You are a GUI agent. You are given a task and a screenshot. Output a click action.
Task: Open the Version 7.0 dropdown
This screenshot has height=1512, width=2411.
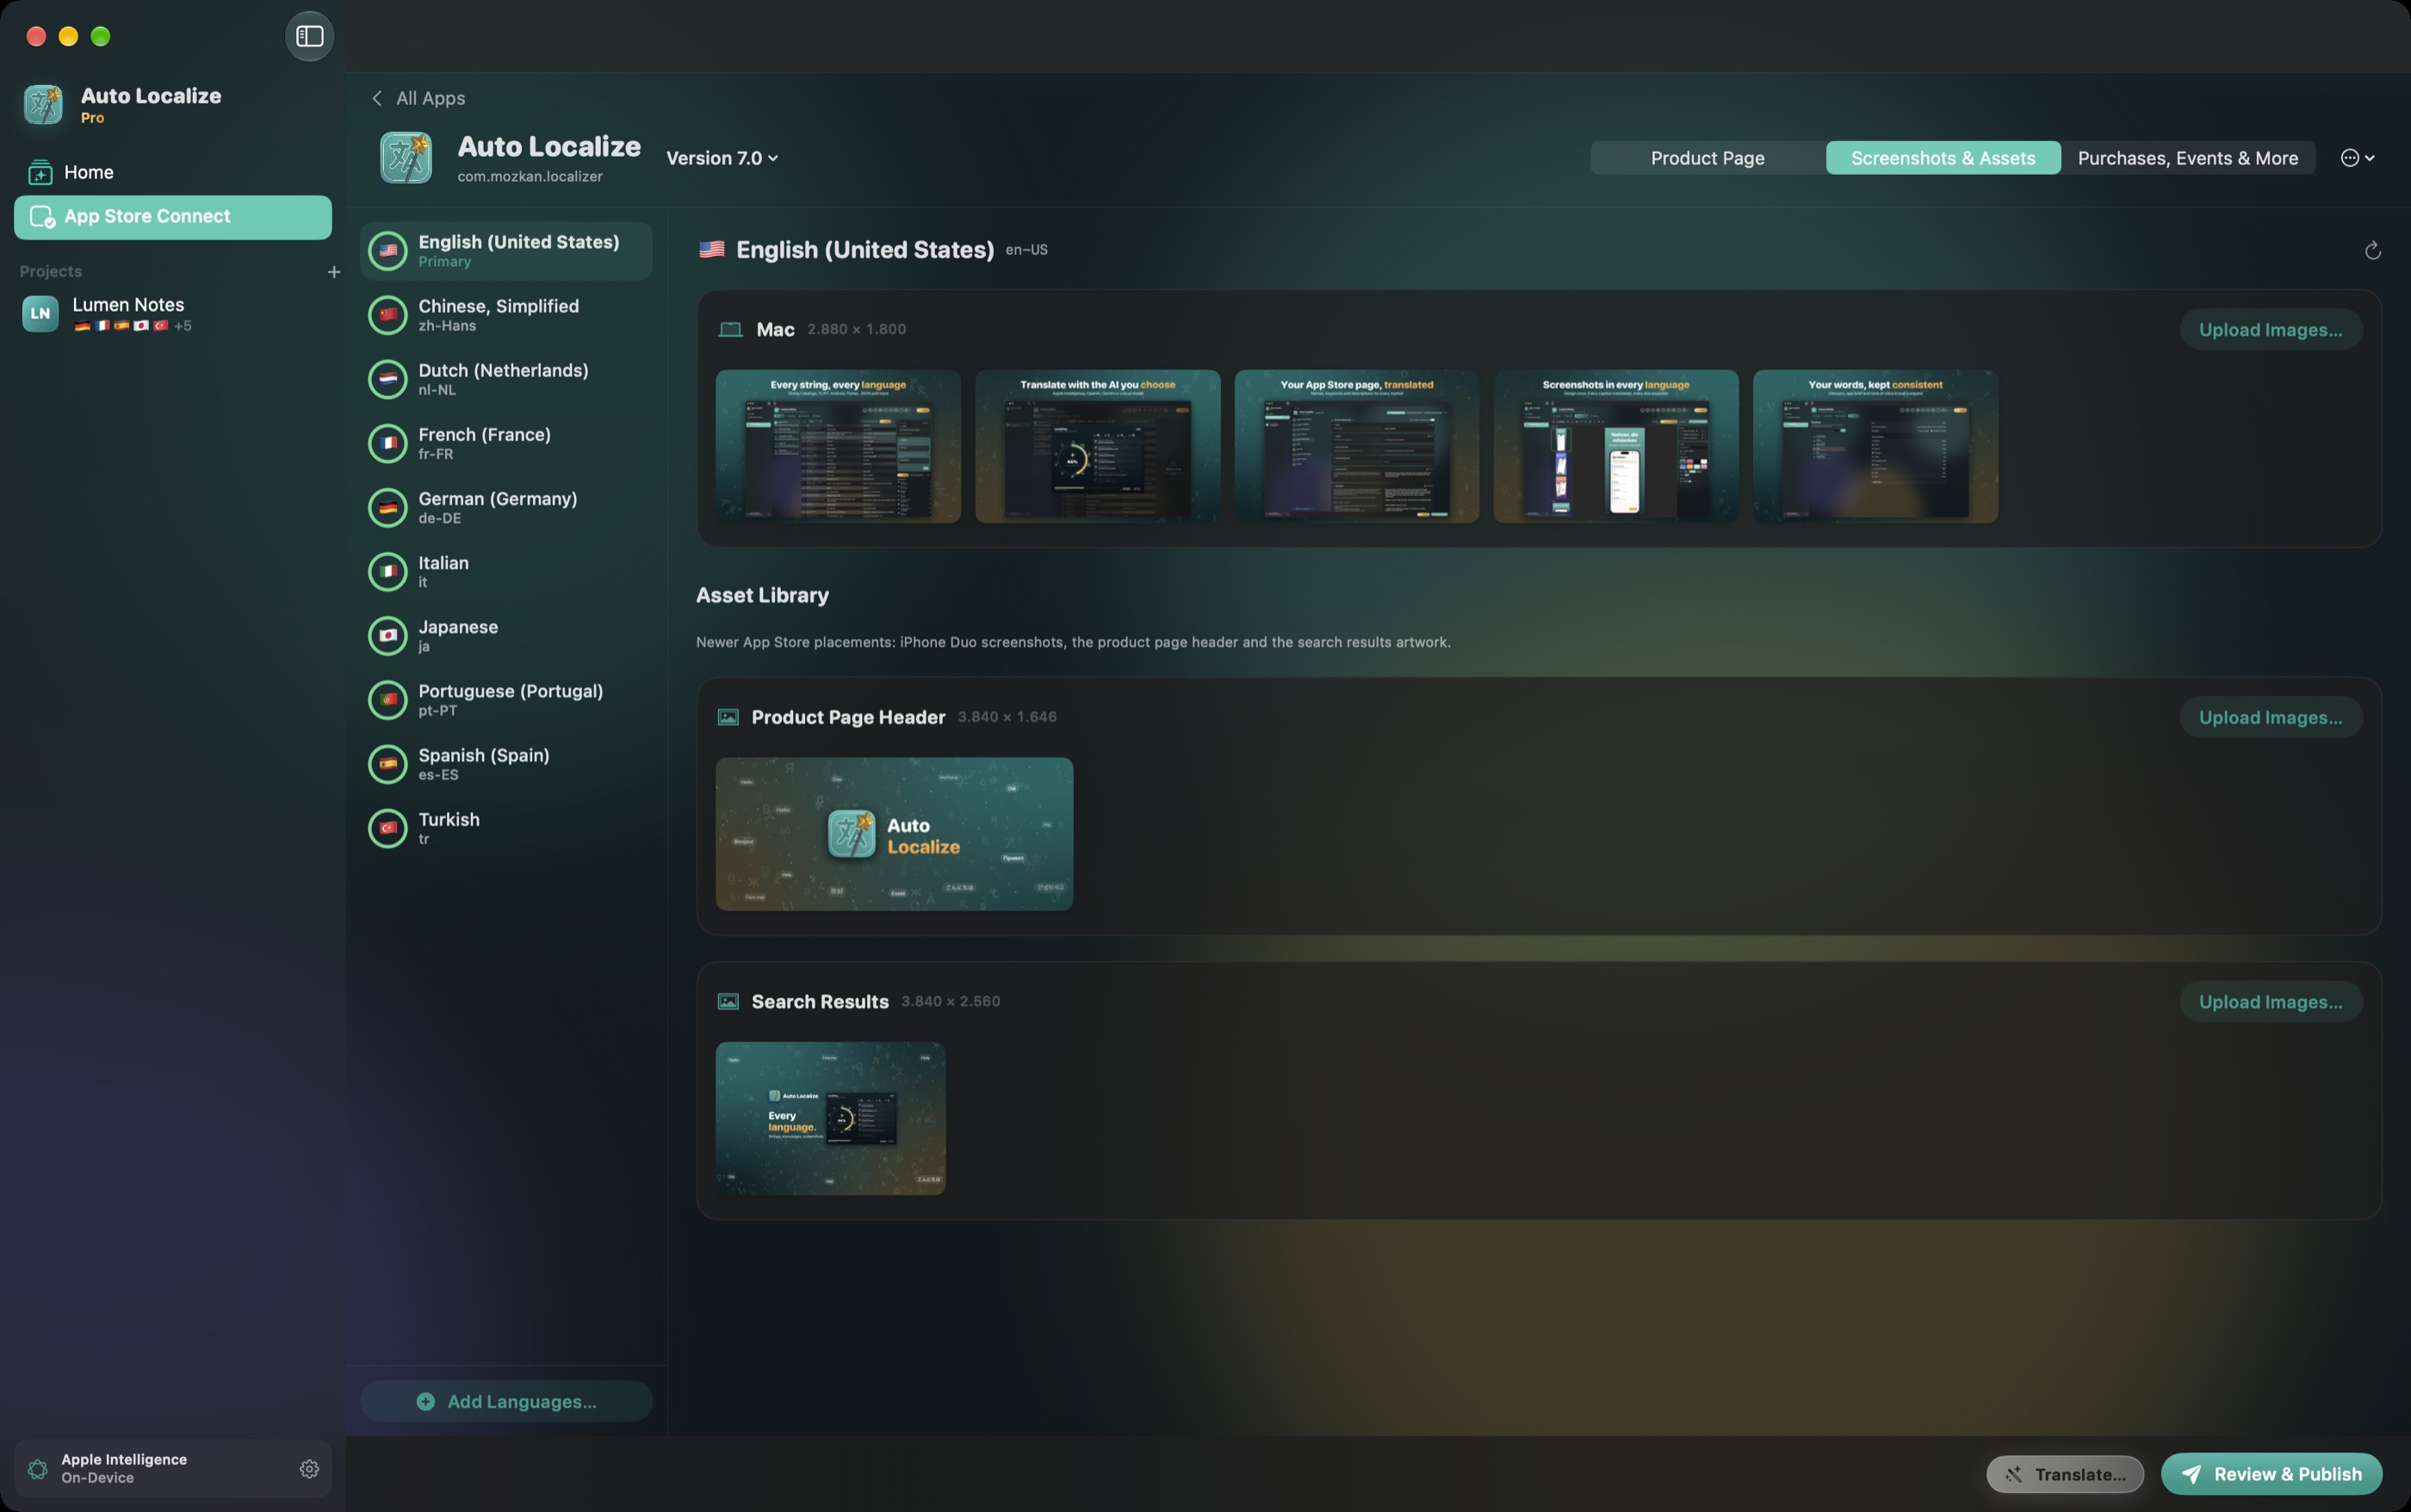722,158
